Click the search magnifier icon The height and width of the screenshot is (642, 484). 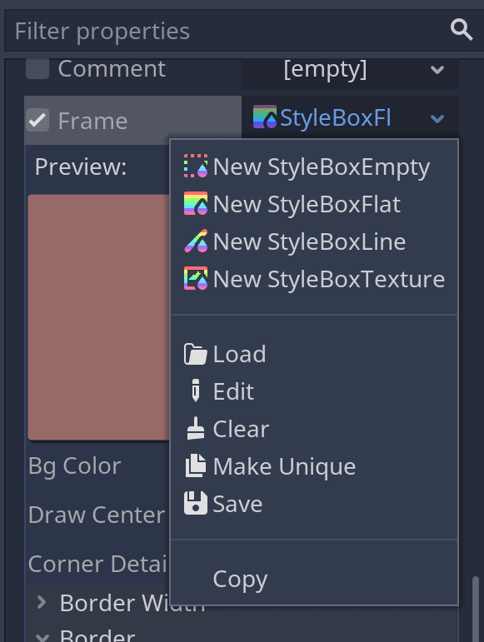coord(462,30)
